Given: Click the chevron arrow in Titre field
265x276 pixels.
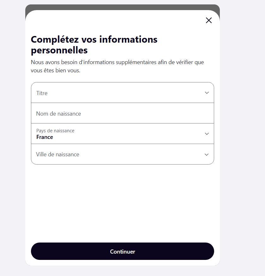Looking at the screenshot, I should 207,93.
